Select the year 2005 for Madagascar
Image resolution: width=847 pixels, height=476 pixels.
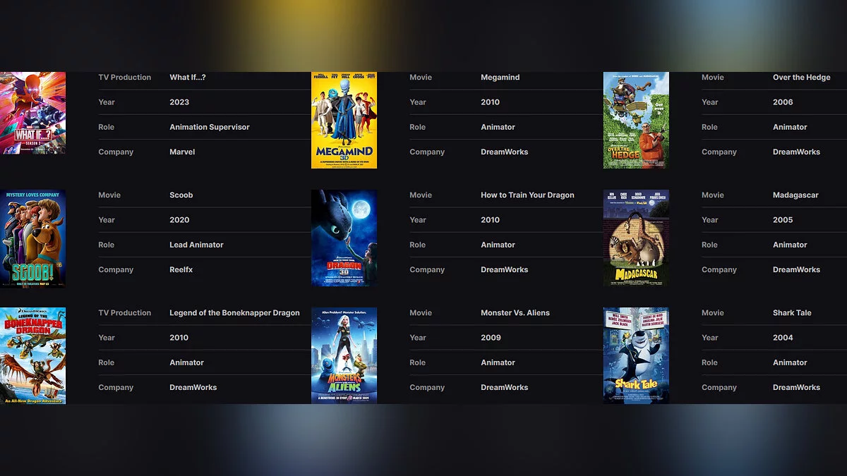[x=783, y=220]
